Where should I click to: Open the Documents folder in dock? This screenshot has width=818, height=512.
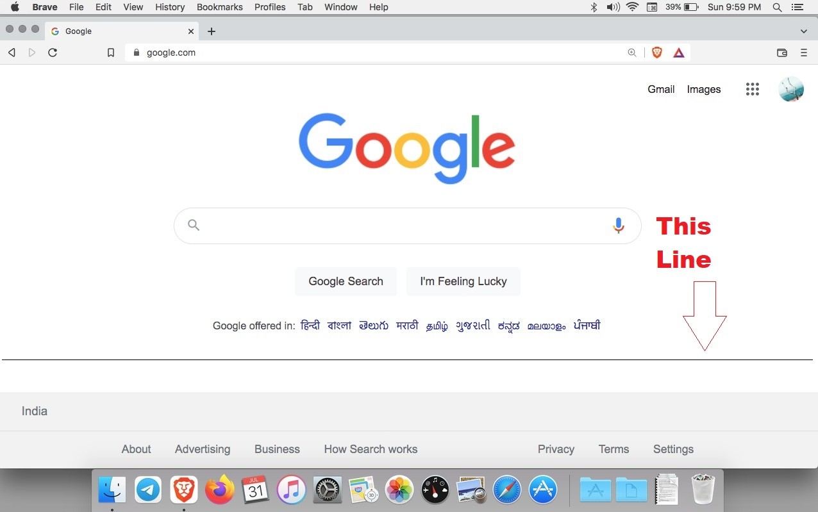631,490
